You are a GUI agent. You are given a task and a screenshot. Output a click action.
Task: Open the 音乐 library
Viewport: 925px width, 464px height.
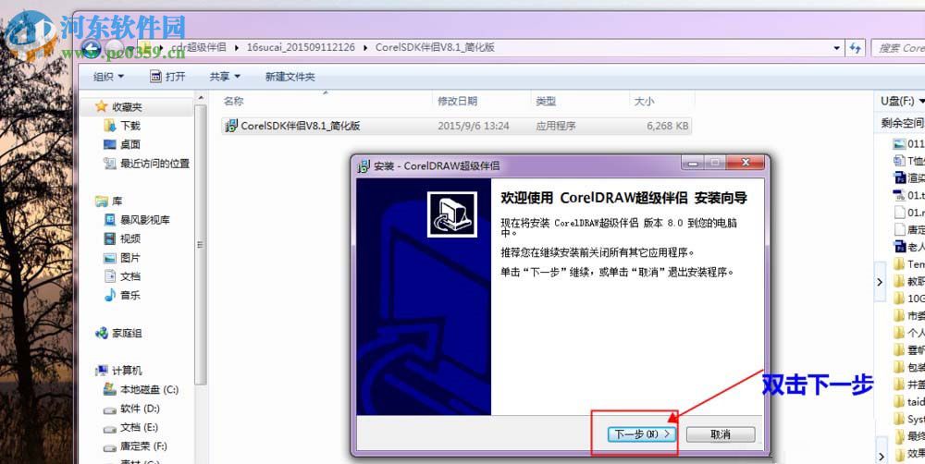(x=130, y=296)
